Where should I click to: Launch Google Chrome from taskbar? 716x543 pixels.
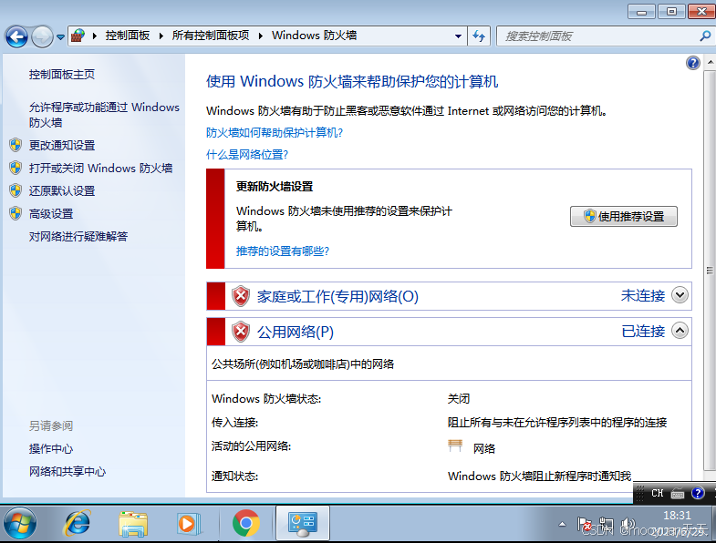click(246, 523)
